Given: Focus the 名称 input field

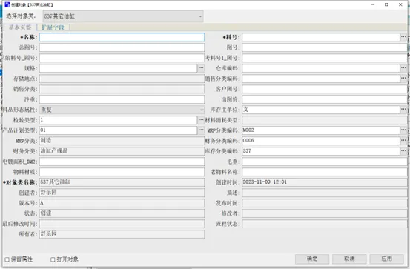Looking at the screenshot, I should 122,37.
